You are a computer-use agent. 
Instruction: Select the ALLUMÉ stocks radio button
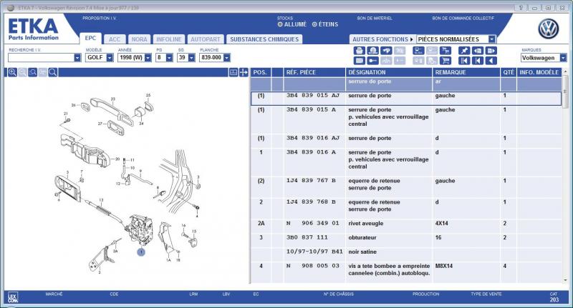click(x=280, y=24)
